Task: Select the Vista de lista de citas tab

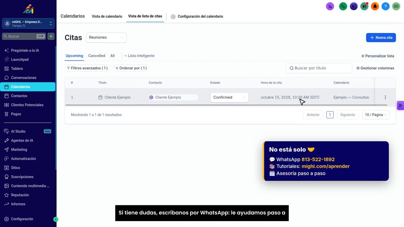Action: tap(145, 16)
